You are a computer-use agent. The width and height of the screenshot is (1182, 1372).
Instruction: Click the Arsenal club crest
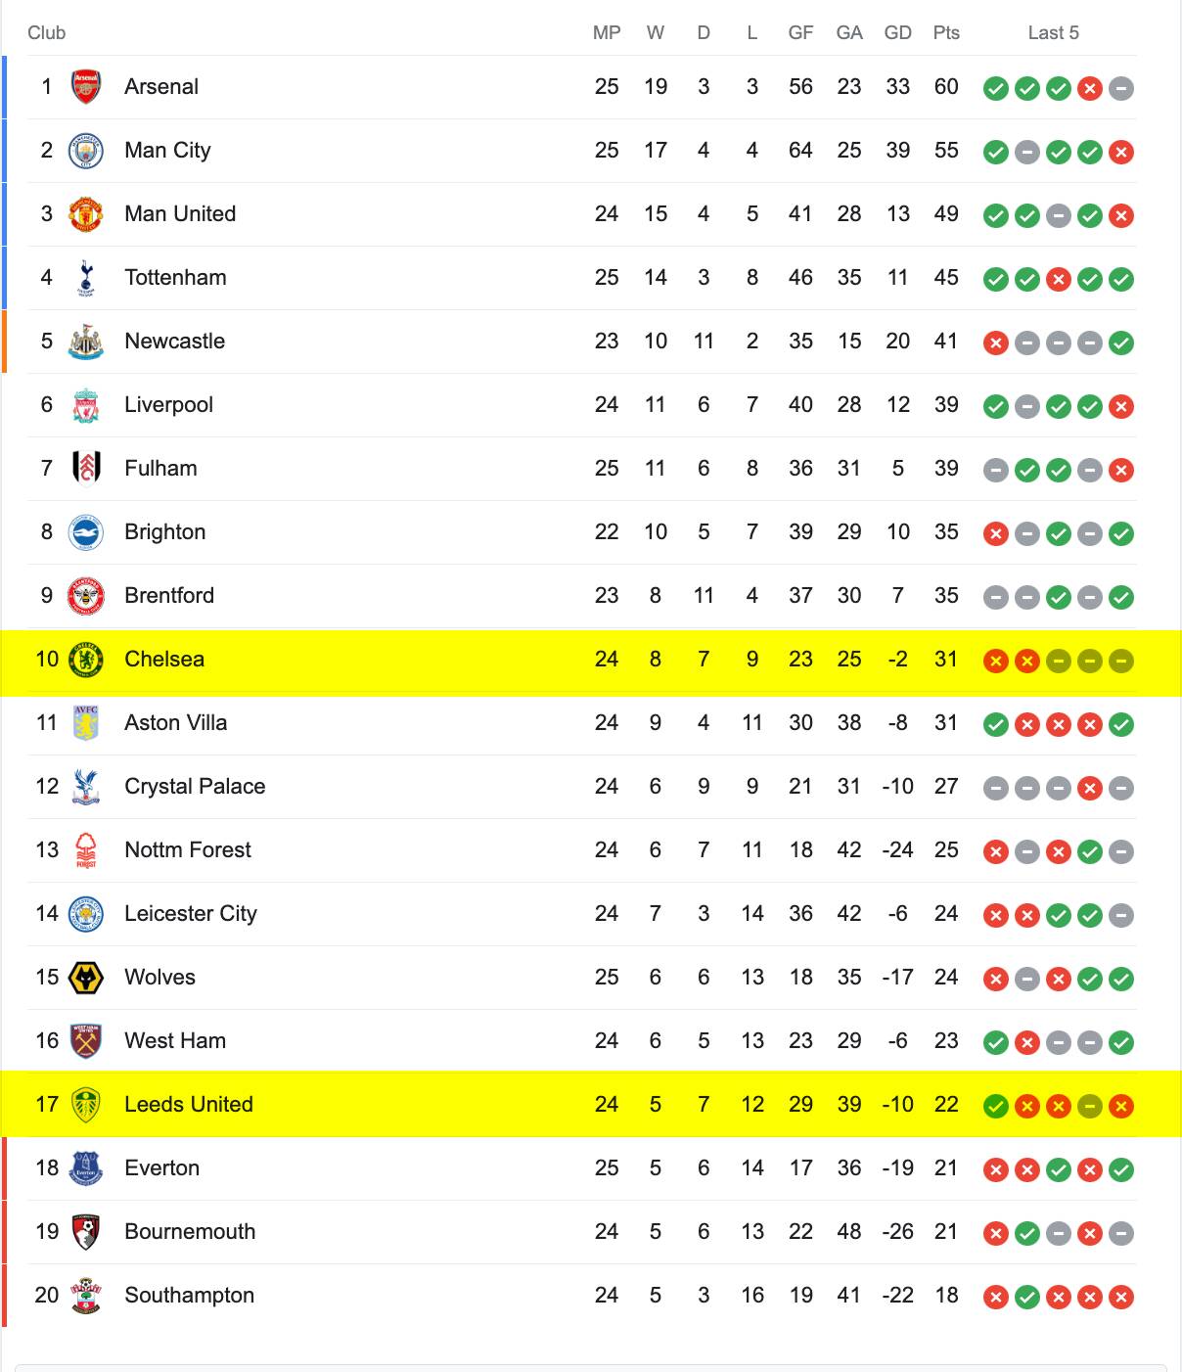click(86, 87)
